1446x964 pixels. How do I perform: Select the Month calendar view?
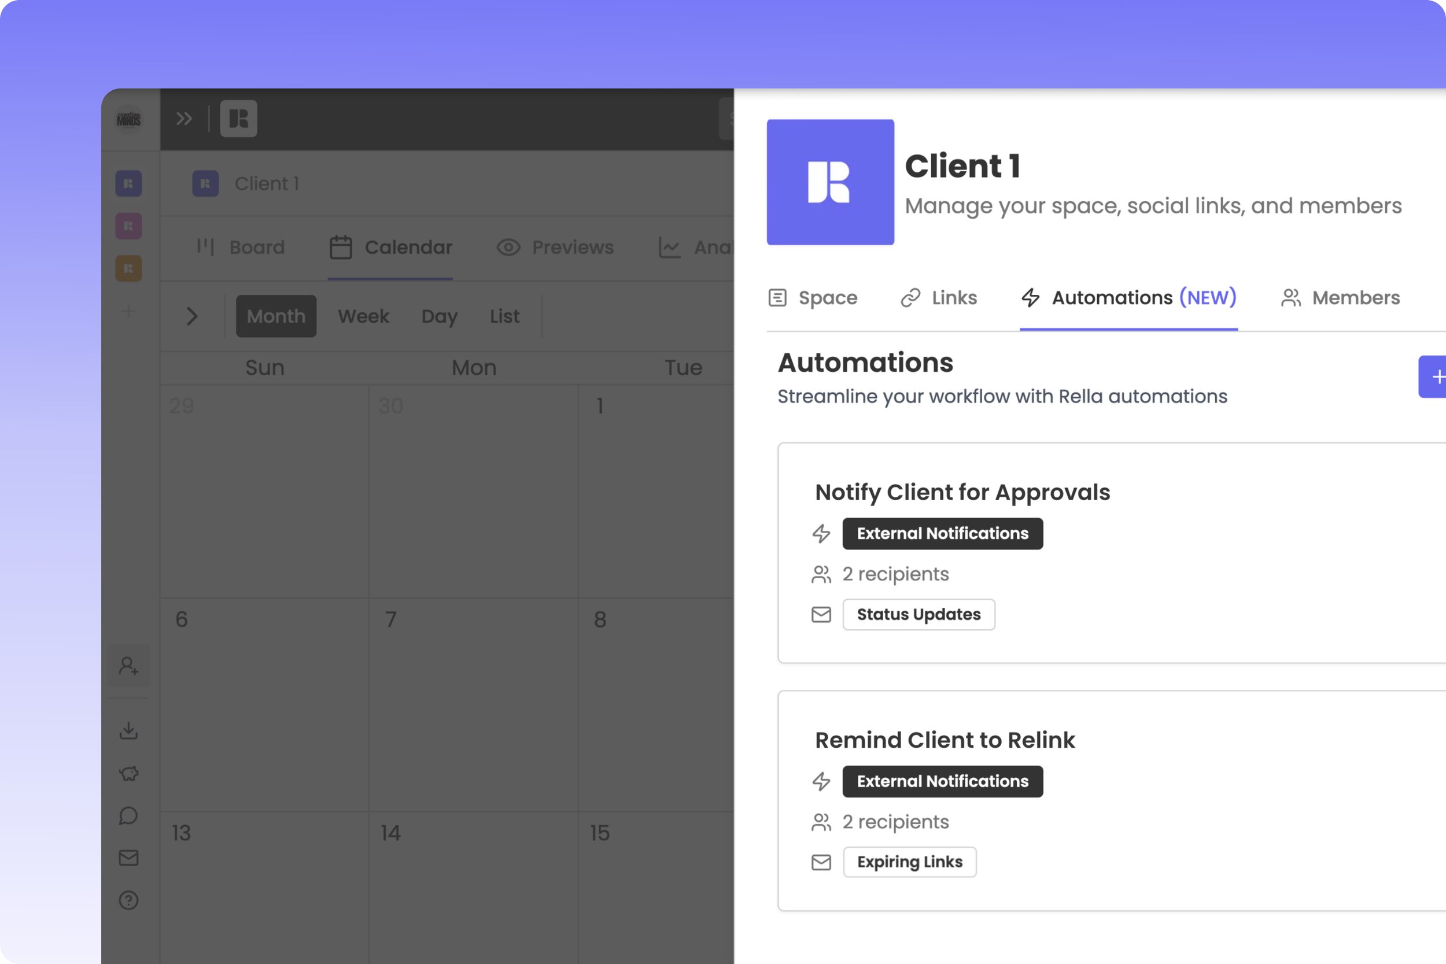tap(276, 316)
